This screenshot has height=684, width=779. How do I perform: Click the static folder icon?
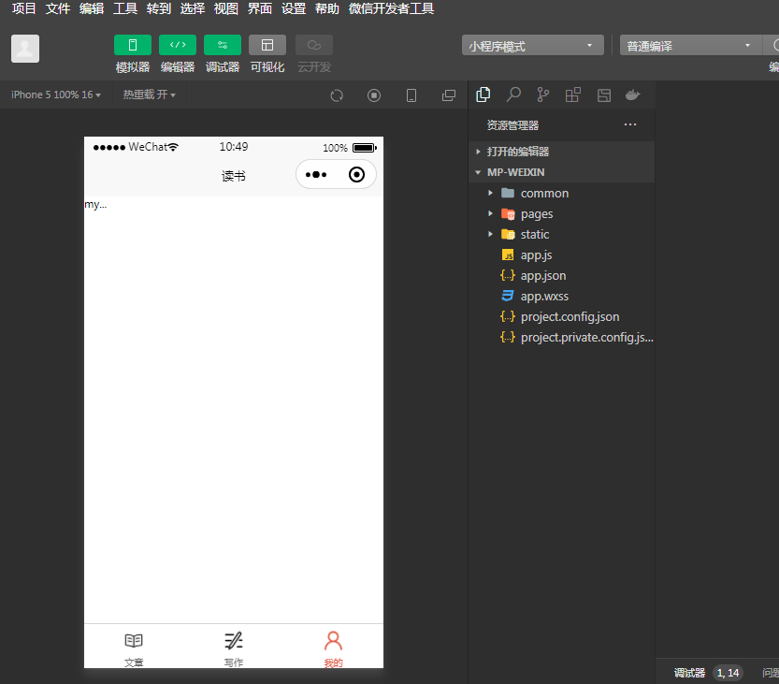tap(508, 234)
